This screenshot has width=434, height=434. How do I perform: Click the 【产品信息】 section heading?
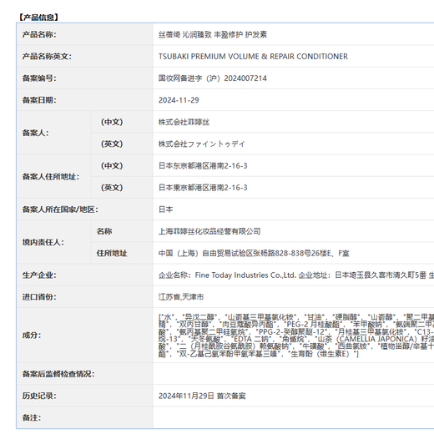tap(38, 18)
